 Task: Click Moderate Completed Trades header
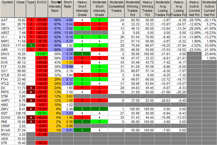point(116,9)
